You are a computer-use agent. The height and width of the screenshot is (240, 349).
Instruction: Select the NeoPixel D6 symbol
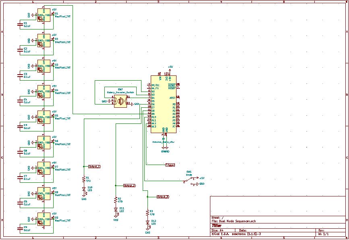click(x=44, y=143)
